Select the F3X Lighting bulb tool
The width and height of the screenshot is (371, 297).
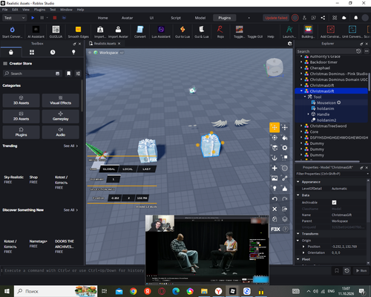[275, 189]
